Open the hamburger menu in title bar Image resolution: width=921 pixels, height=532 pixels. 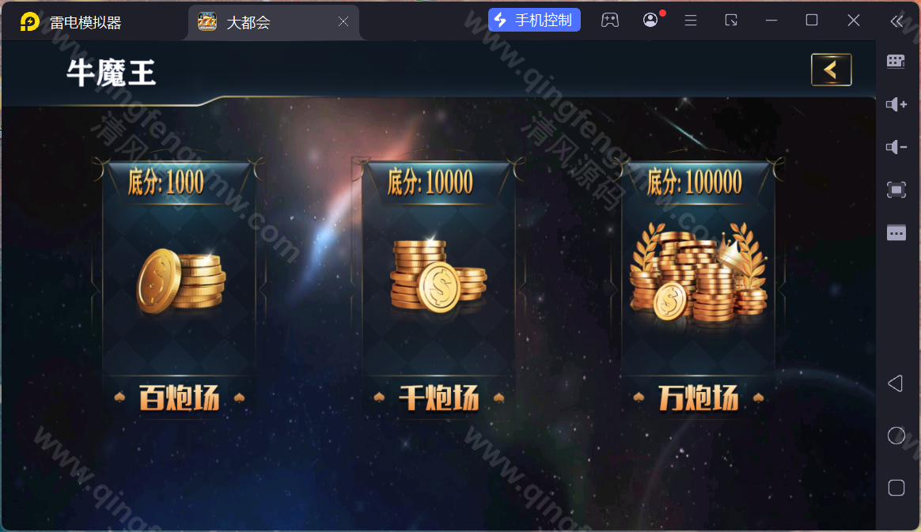(x=691, y=21)
